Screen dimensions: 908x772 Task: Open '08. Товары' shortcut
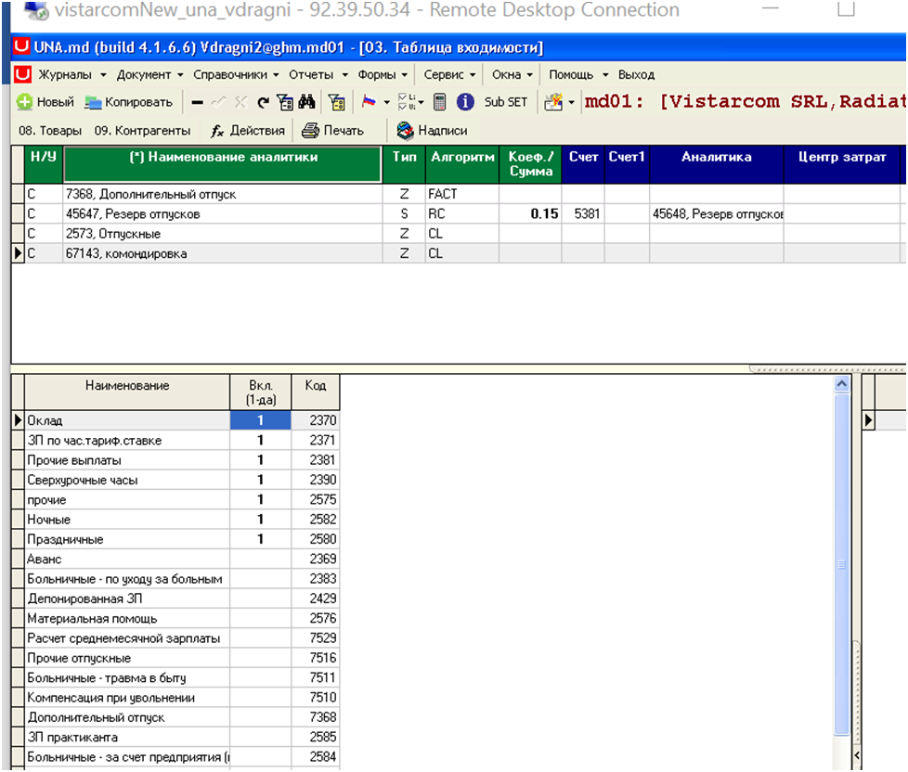click(x=50, y=131)
